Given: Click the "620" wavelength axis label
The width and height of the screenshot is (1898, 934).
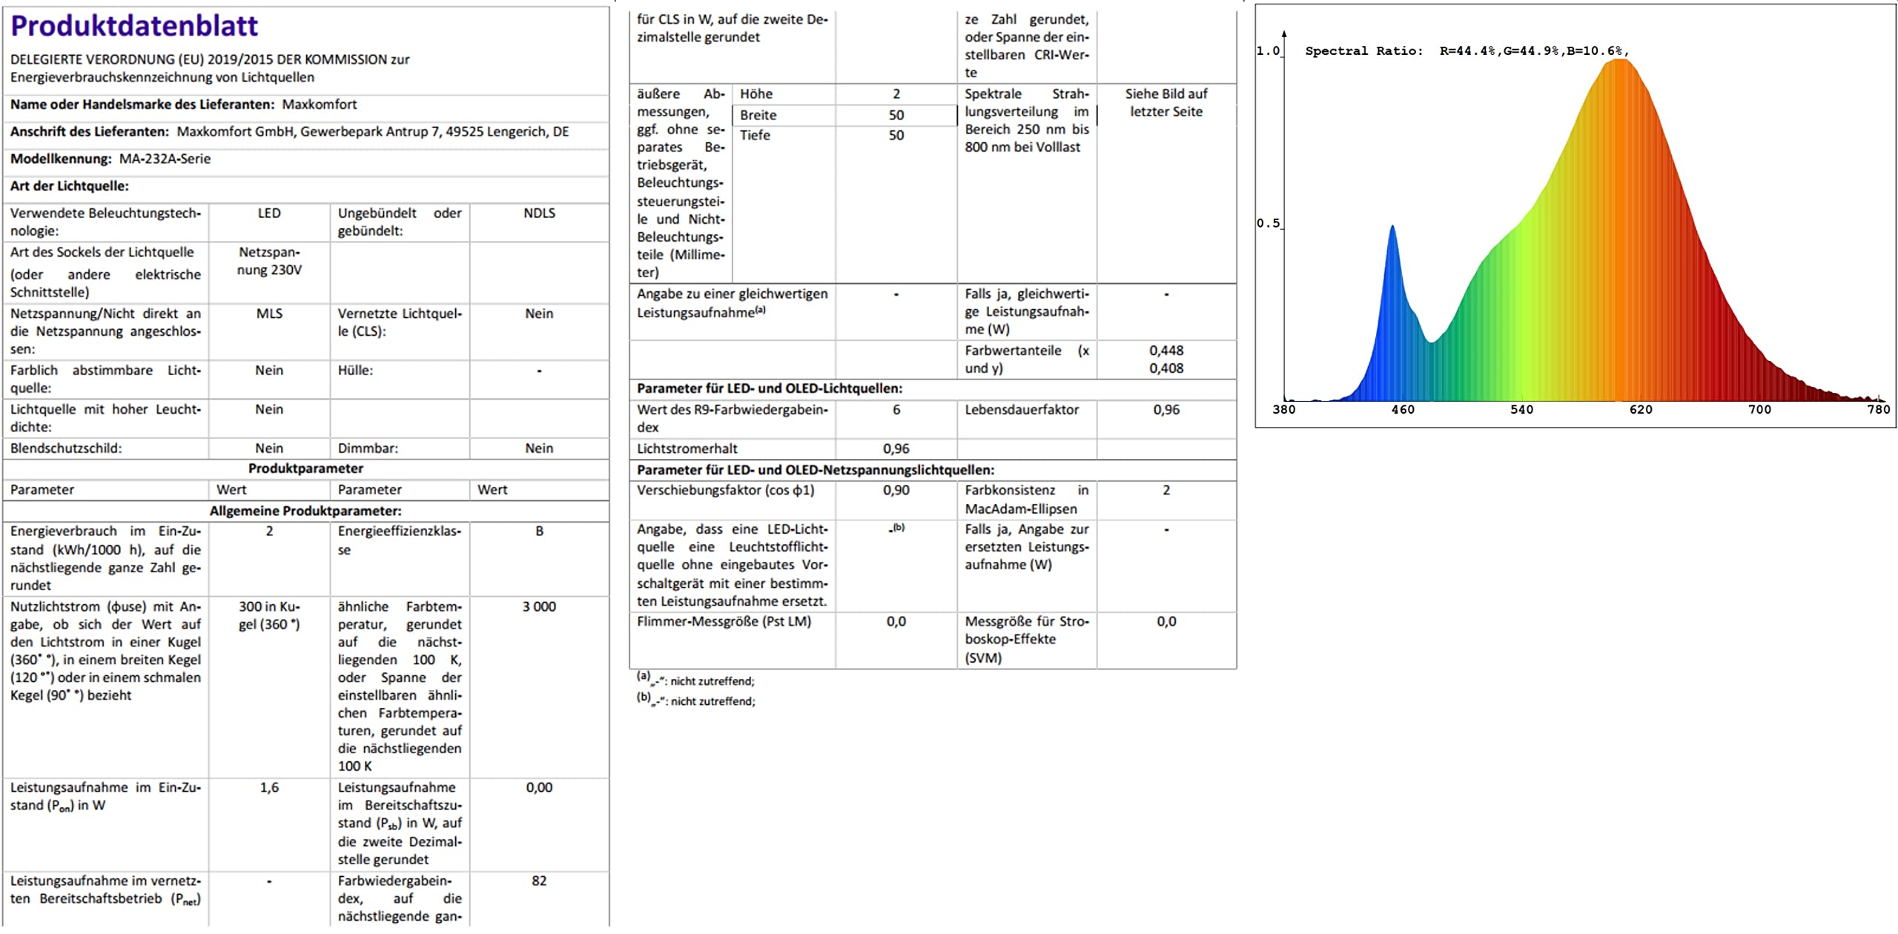Looking at the screenshot, I should pos(1641,410).
